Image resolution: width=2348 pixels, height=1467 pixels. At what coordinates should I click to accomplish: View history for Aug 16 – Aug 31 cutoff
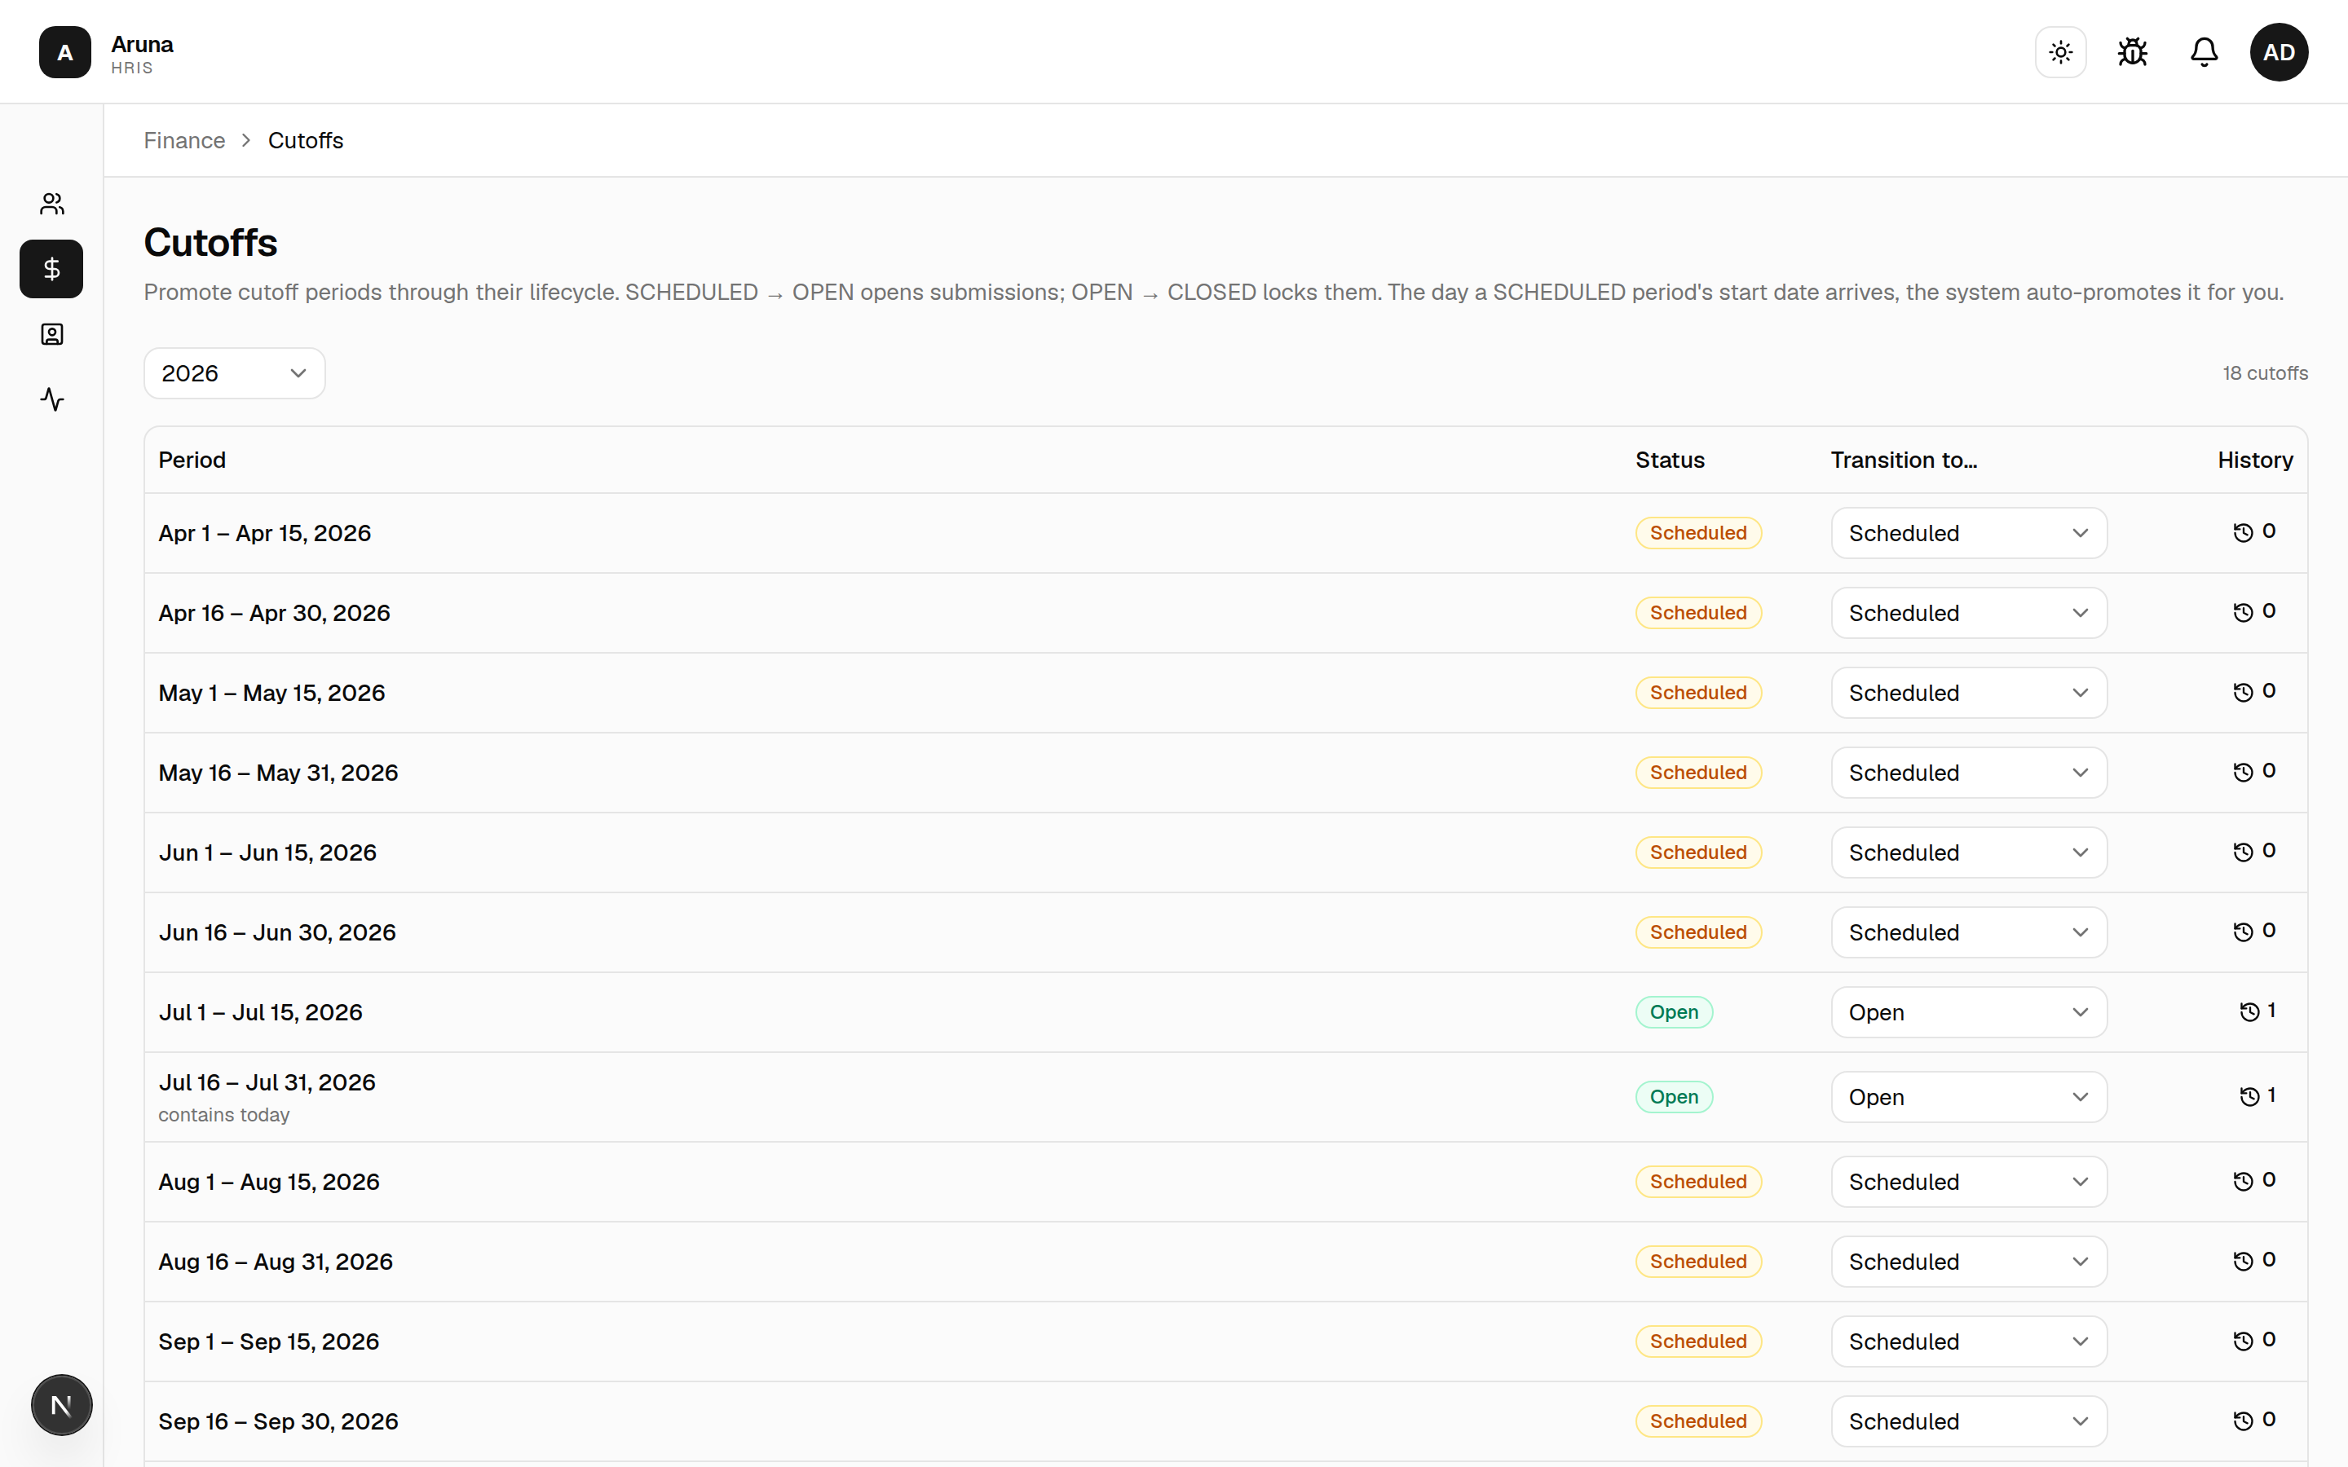point(2254,1260)
